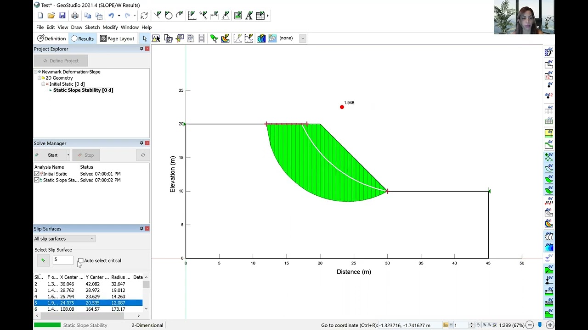Click the New file icon
The image size is (588, 330).
pyautogui.click(x=40, y=16)
